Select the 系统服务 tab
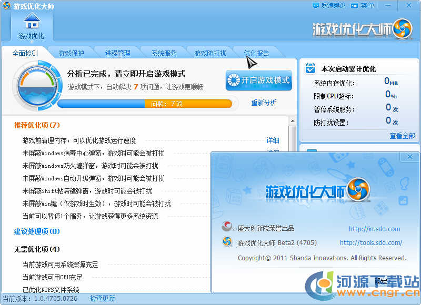Viewport: 421px width, 305px height. (x=164, y=53)
